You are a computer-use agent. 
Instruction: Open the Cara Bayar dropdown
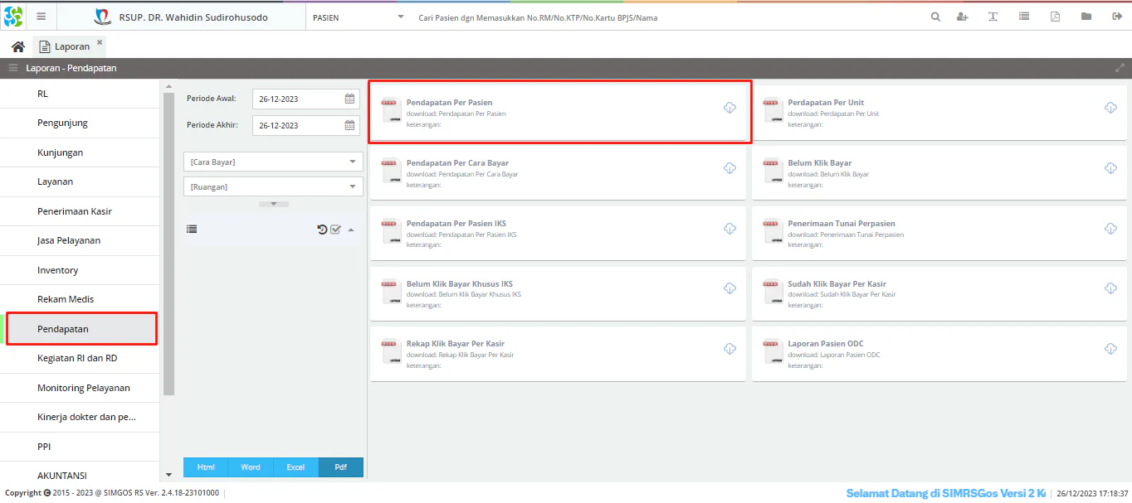pyautogui.click(x=273, y=162)
